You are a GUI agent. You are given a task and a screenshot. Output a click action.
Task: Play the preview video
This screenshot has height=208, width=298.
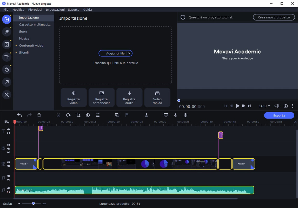click(x=237, y=106)
